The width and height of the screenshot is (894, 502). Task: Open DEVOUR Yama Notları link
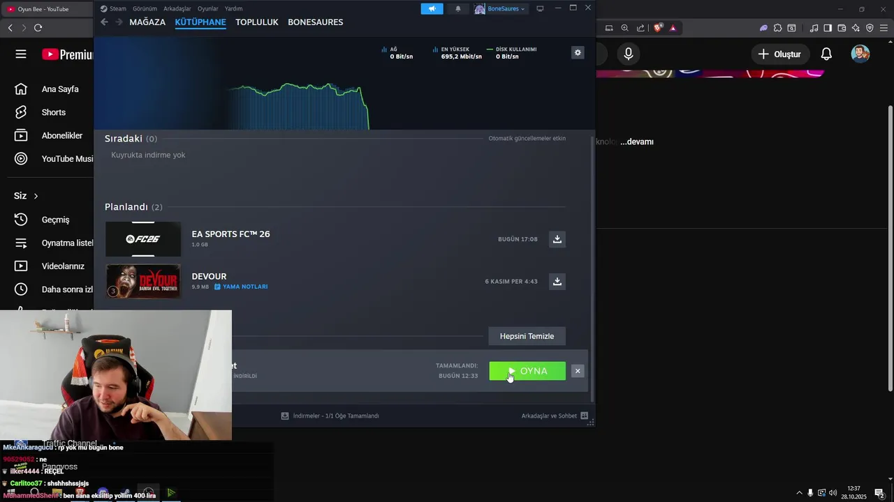click(241, 287)
